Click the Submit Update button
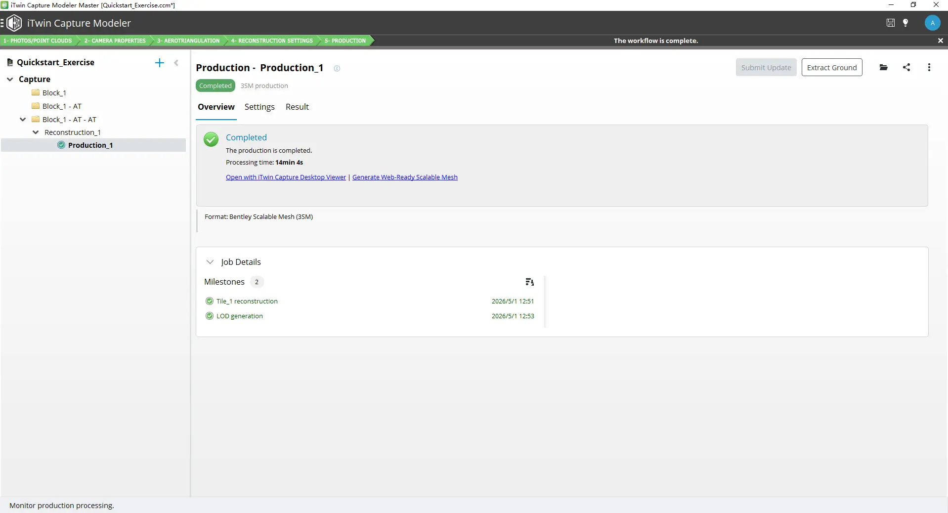 pos(766,68)
